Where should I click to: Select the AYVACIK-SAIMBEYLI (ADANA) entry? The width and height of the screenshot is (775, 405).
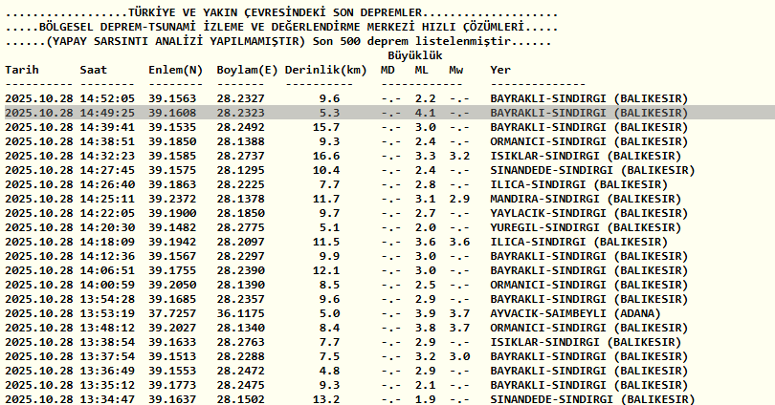click(575, 313)
